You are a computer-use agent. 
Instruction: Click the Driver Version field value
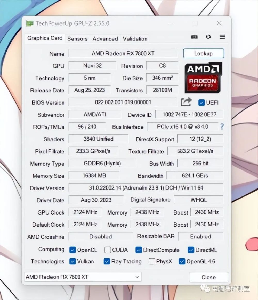tap(146, 188)
